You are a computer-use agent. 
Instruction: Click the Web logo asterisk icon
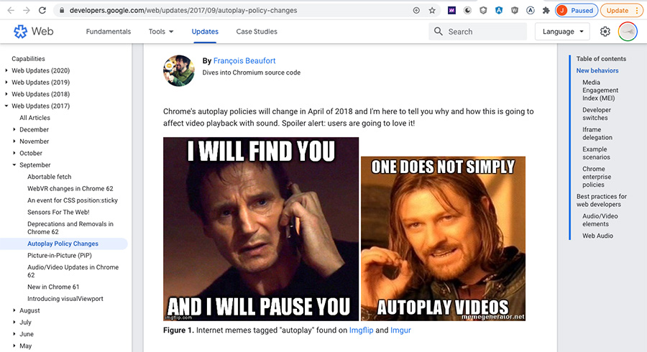(20, 32)
